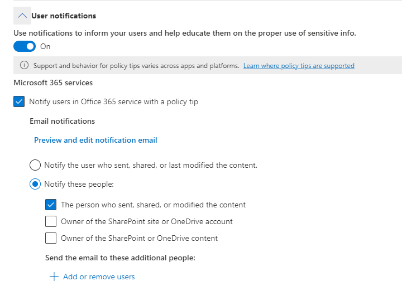402x286 pixels.
Task: Click the On label beside the toggle
Action: coord(45,46)
